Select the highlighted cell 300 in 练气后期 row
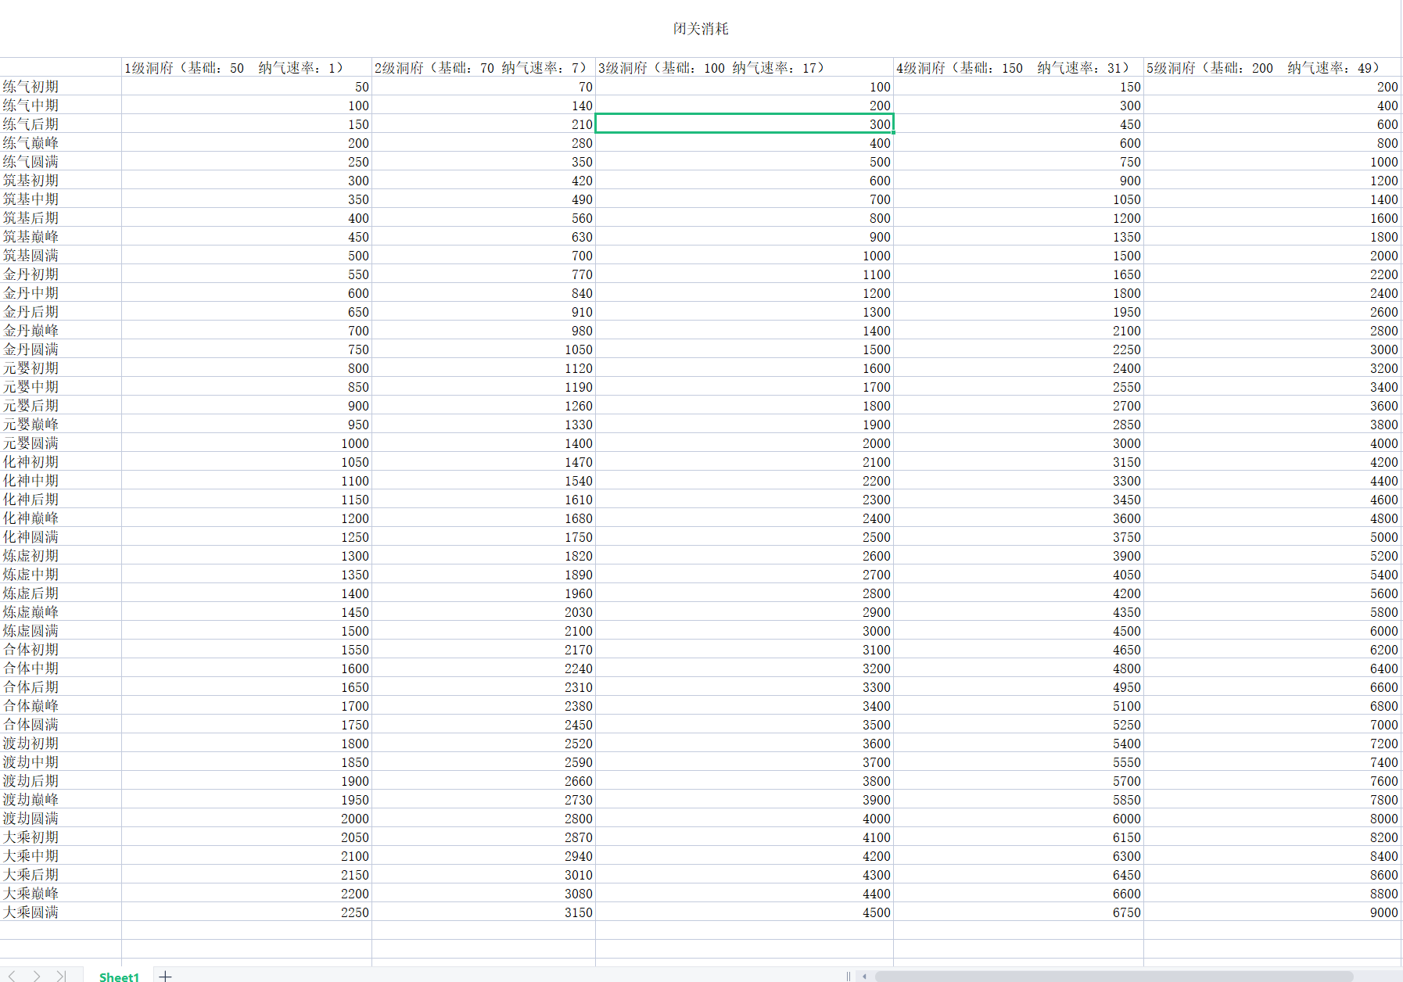 tap(745, 124)
